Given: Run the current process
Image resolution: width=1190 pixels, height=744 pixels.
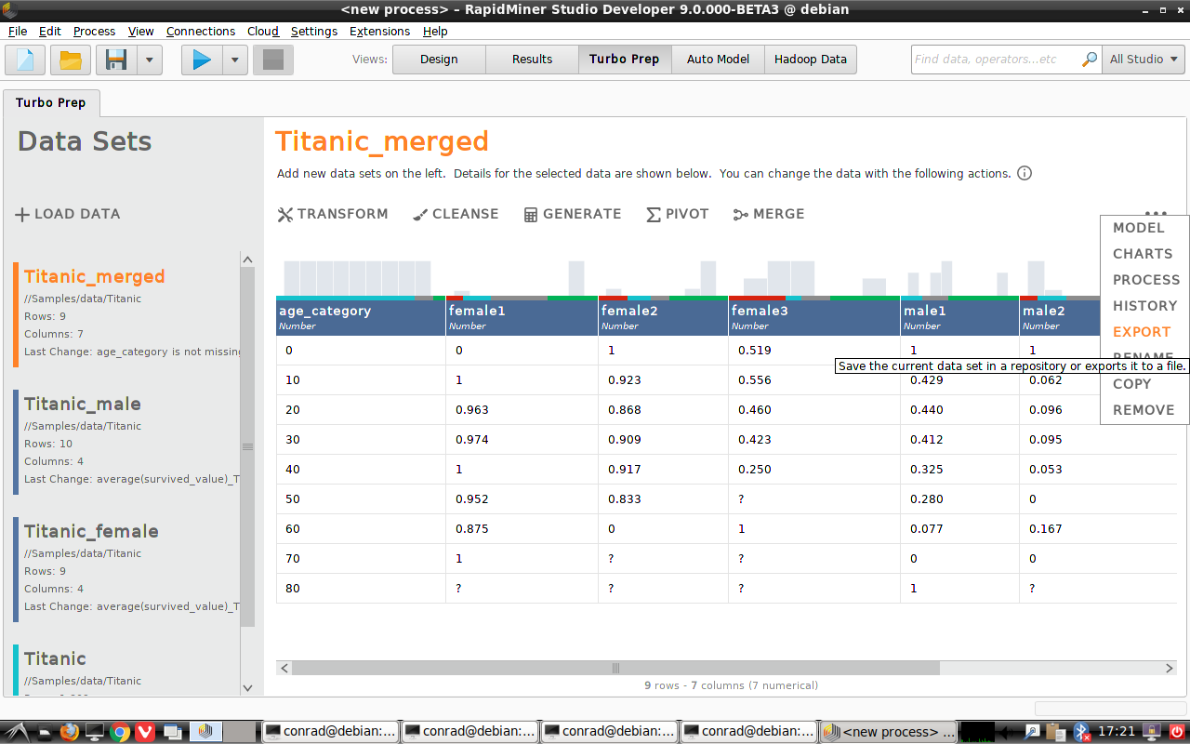Looking at the screenshot, I should click(x=201, y=59).
